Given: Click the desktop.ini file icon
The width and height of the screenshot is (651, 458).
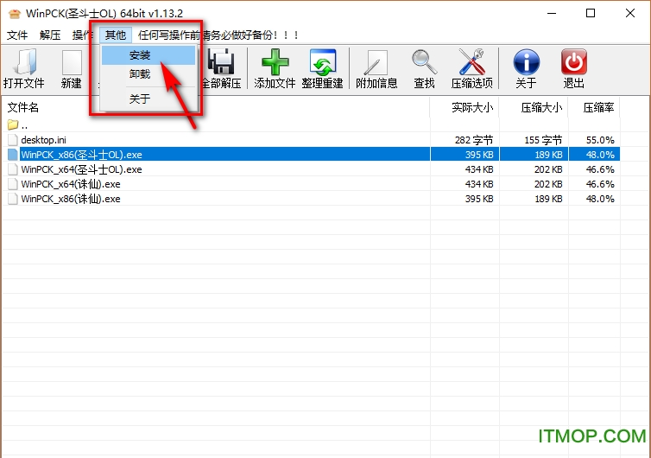Looking at the screenshot, I should coord(13,140).
